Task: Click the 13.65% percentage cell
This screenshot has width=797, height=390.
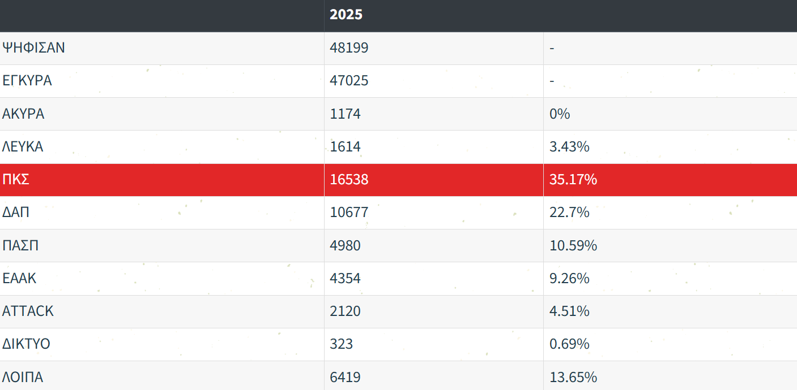Action: 573,377
